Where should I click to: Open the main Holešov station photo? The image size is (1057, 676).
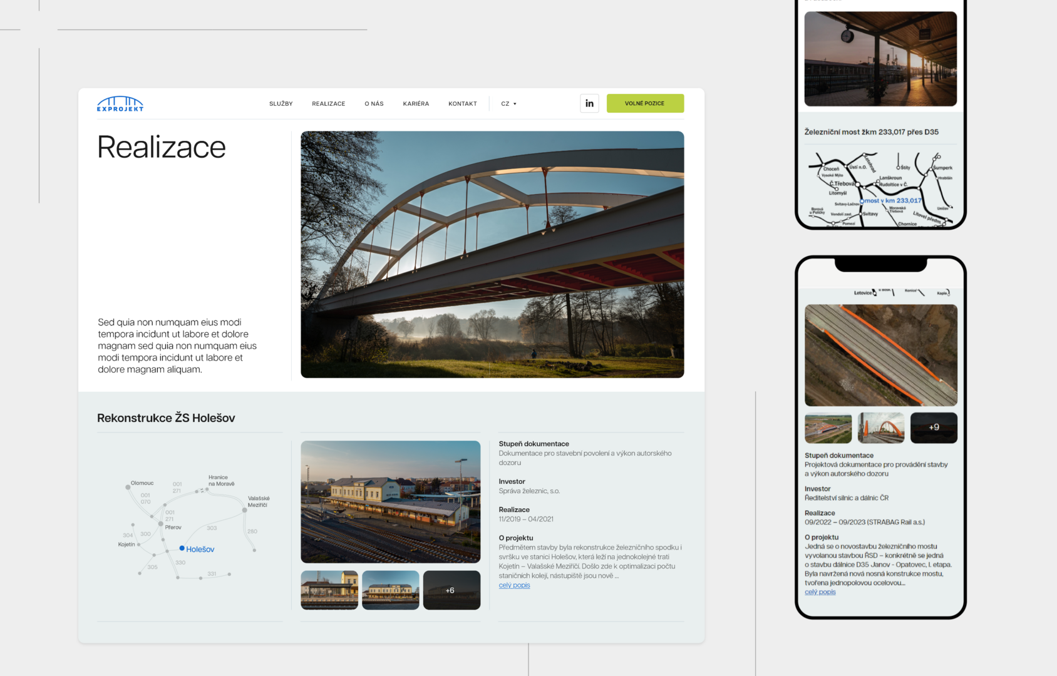click(390, 501)
